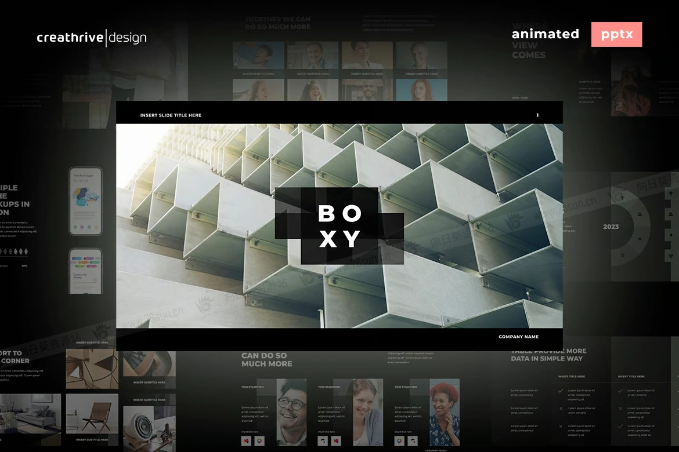Select the upper phone mockup screen
Image resolution: width=679 pixels, height=452 pixels.
[x=86, y=201]
